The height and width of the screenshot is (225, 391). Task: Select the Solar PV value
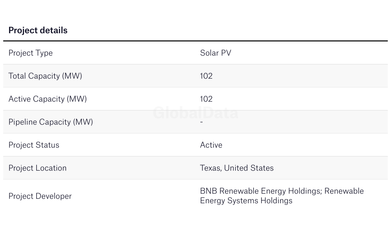coord(215,53)
